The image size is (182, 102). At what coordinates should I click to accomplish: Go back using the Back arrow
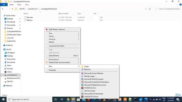coord(3,9)
